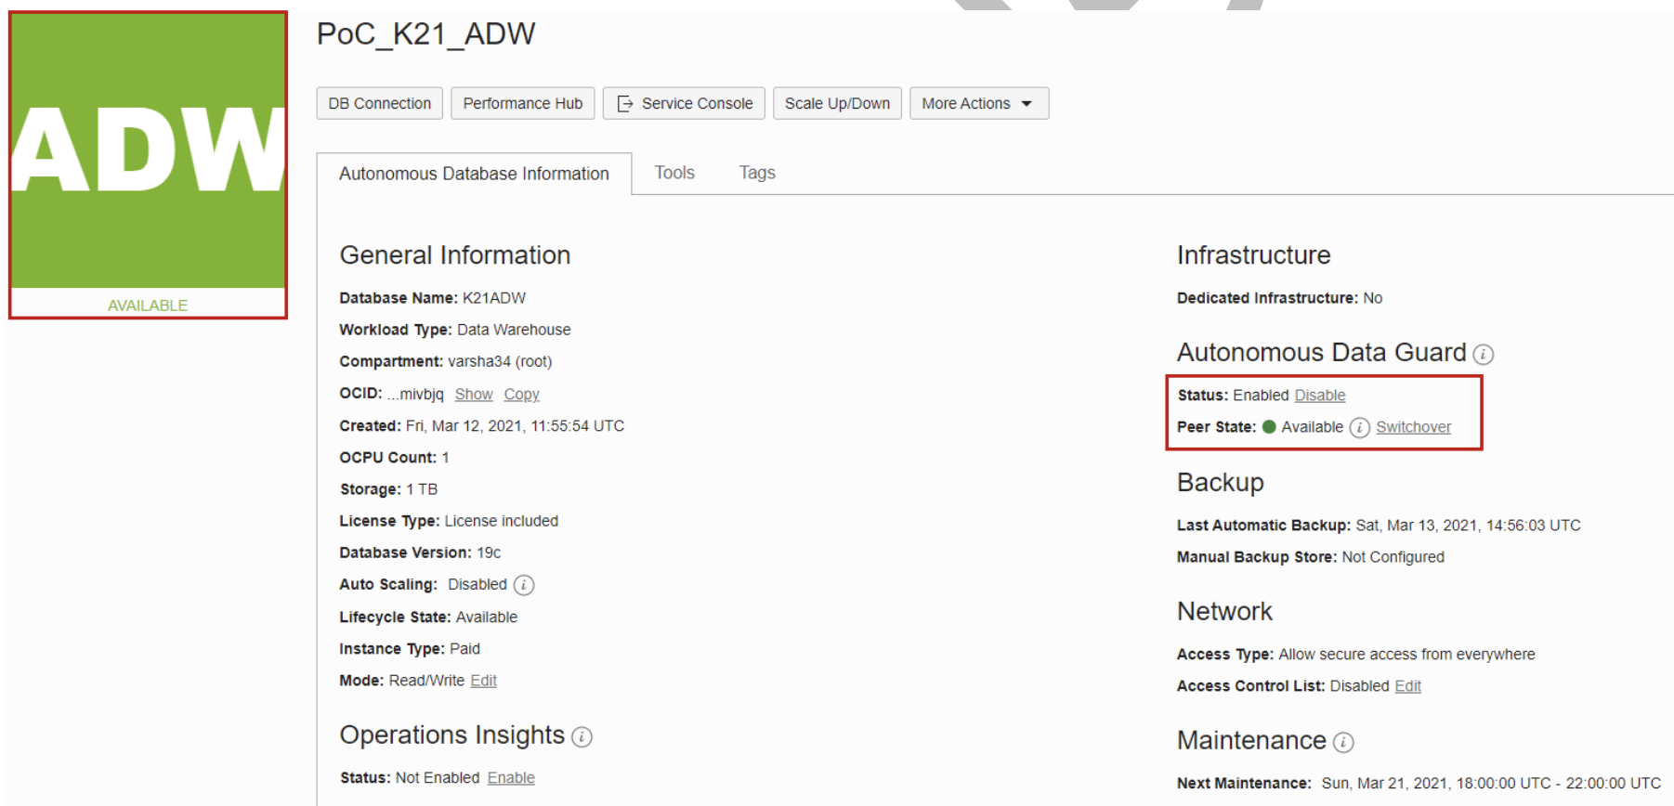Enable Operations Insights
1674x806 pixels.
coord(510,778)
